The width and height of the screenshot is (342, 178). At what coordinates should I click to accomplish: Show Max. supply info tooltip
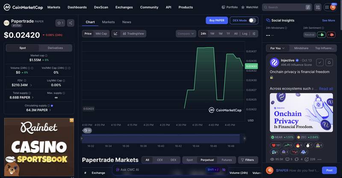[x=64, y=93]
